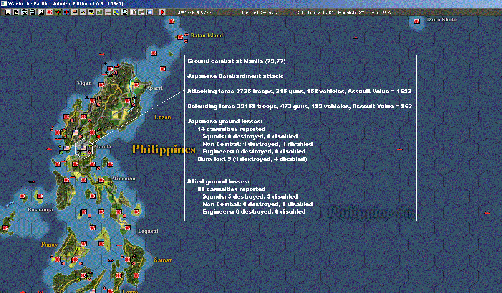Click the rising sun flag toolbar icon
The image size is (502, 293).
coord(50,13)
